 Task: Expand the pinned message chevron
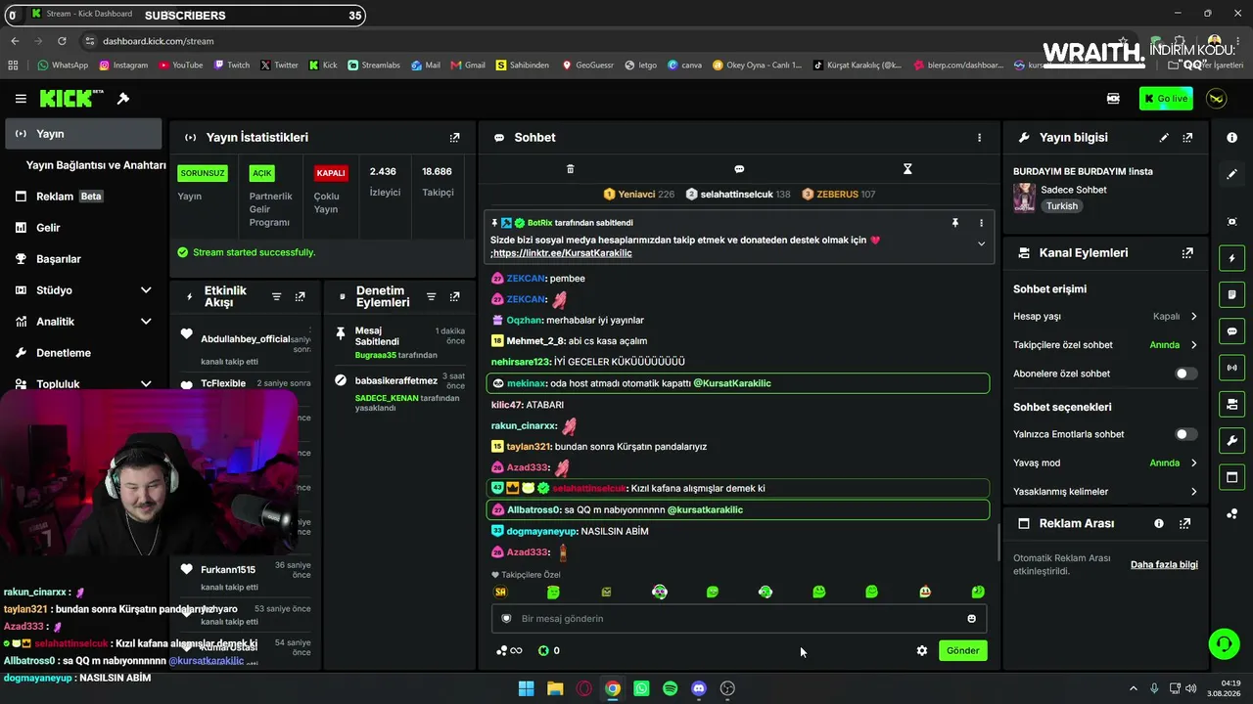pos(981,243)
